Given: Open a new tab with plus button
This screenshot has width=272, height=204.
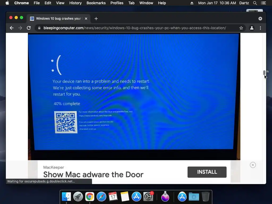Looking at the screenshot, I should 96,19.
